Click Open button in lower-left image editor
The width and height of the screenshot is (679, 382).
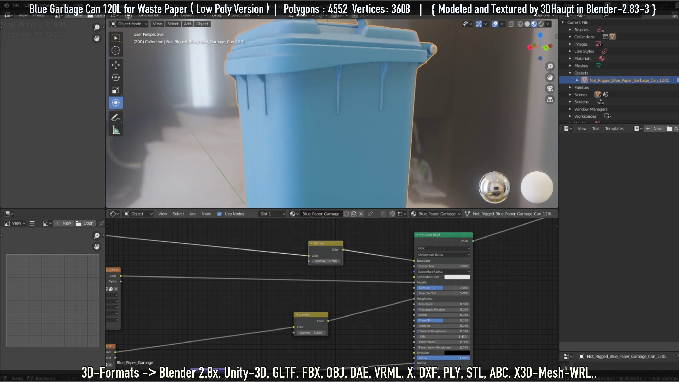click(85, 223)
